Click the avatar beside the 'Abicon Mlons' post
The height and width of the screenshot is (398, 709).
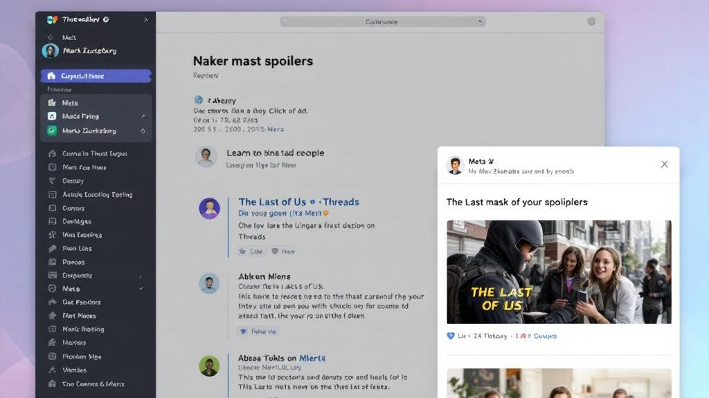pos(209,283)
